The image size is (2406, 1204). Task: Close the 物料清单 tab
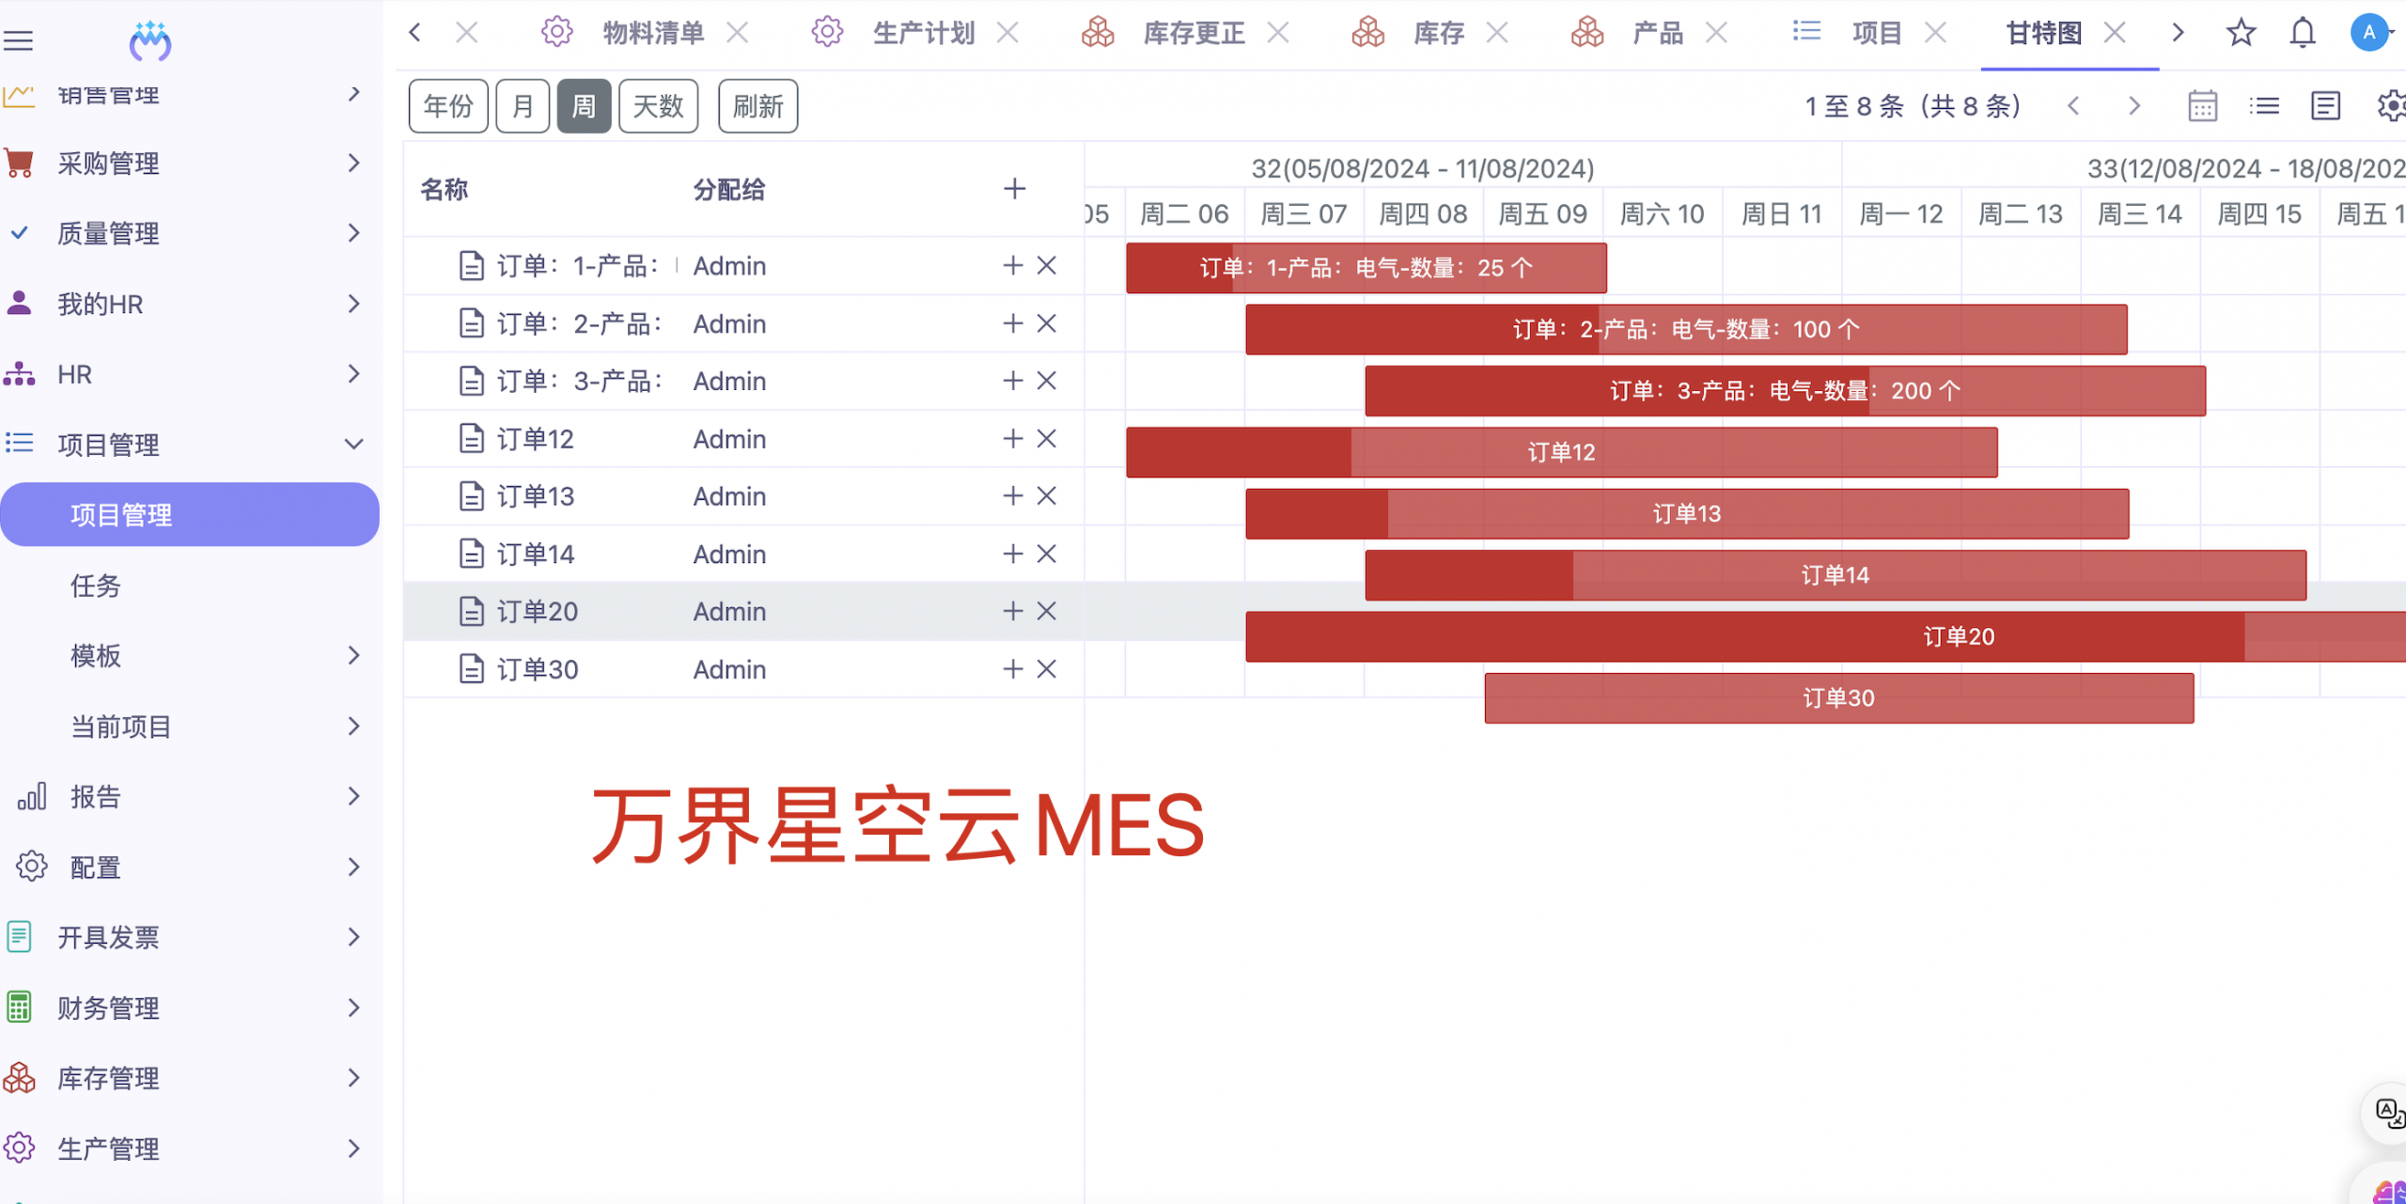pos(738,33)
